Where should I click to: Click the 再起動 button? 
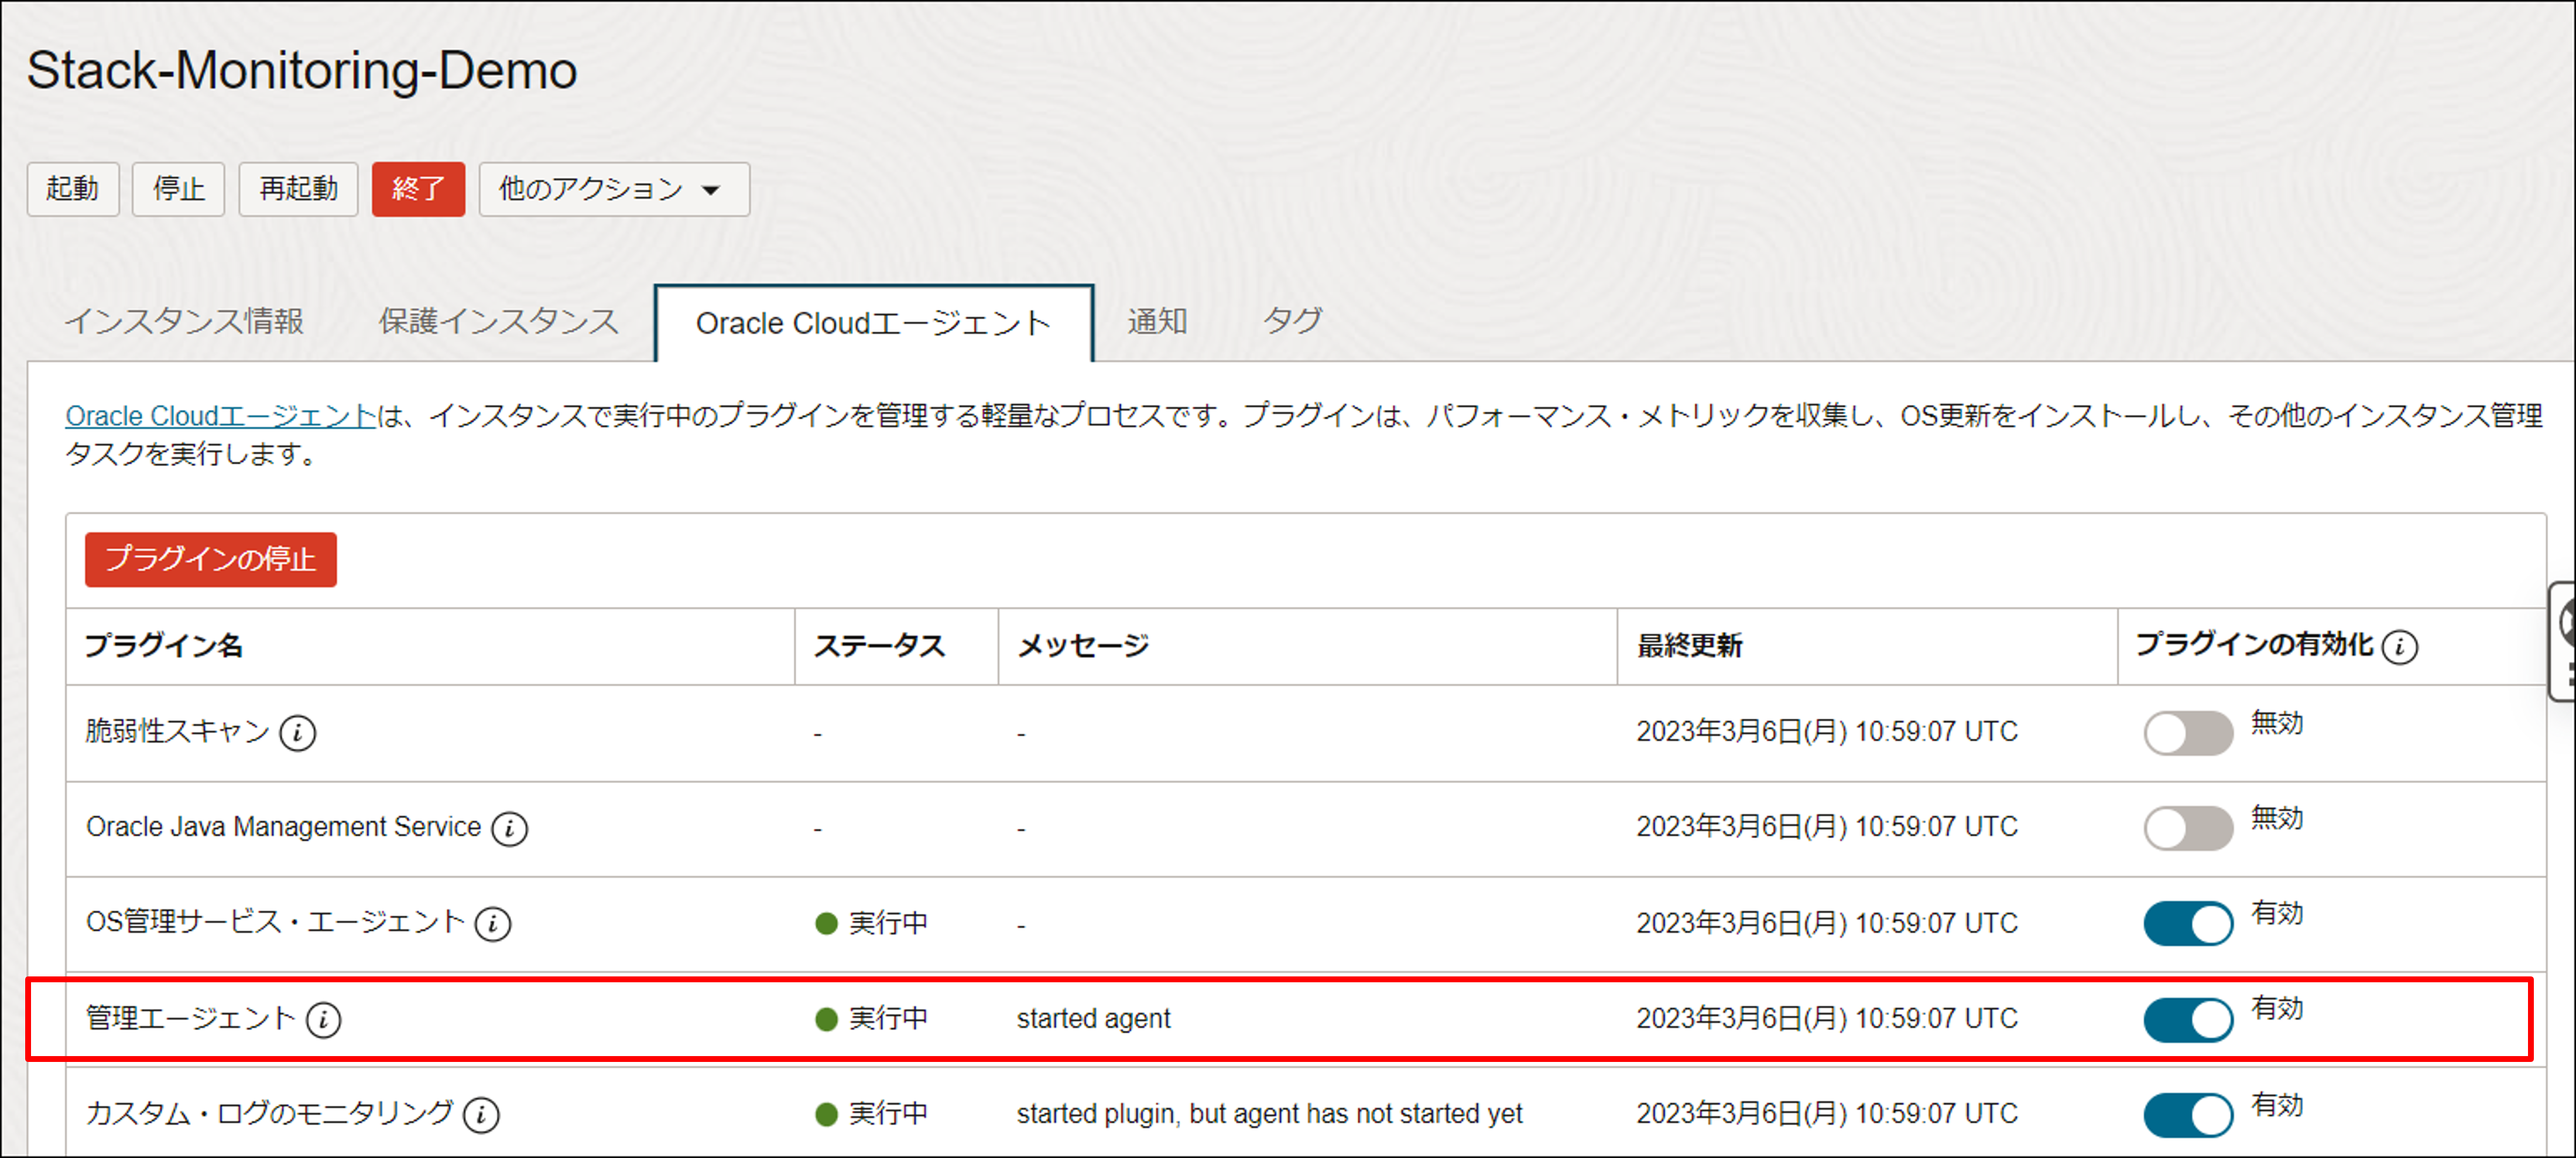pos(298,189)
